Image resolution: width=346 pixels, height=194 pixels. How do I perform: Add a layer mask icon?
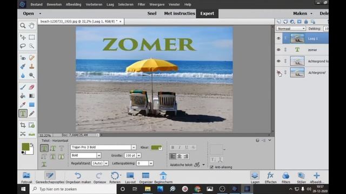[x=299, y=22]
